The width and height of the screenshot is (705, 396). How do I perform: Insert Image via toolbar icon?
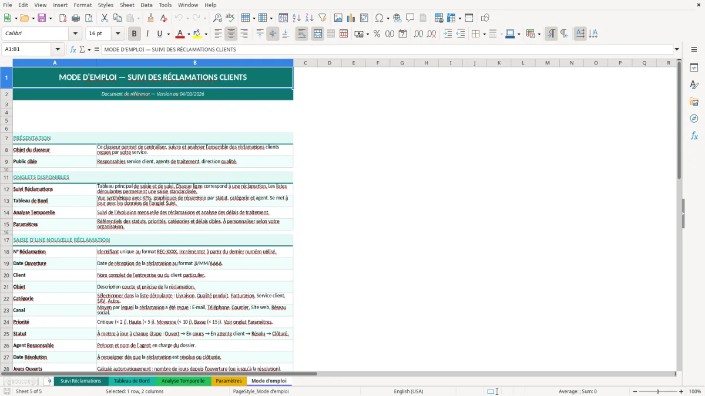pos(338,18)
